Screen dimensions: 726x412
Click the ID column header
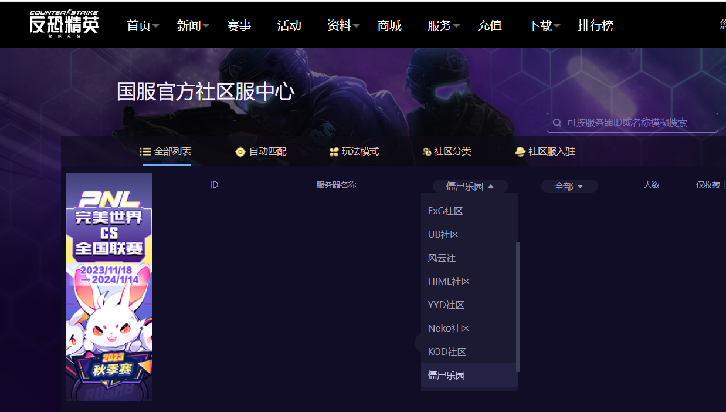point(214,185)
